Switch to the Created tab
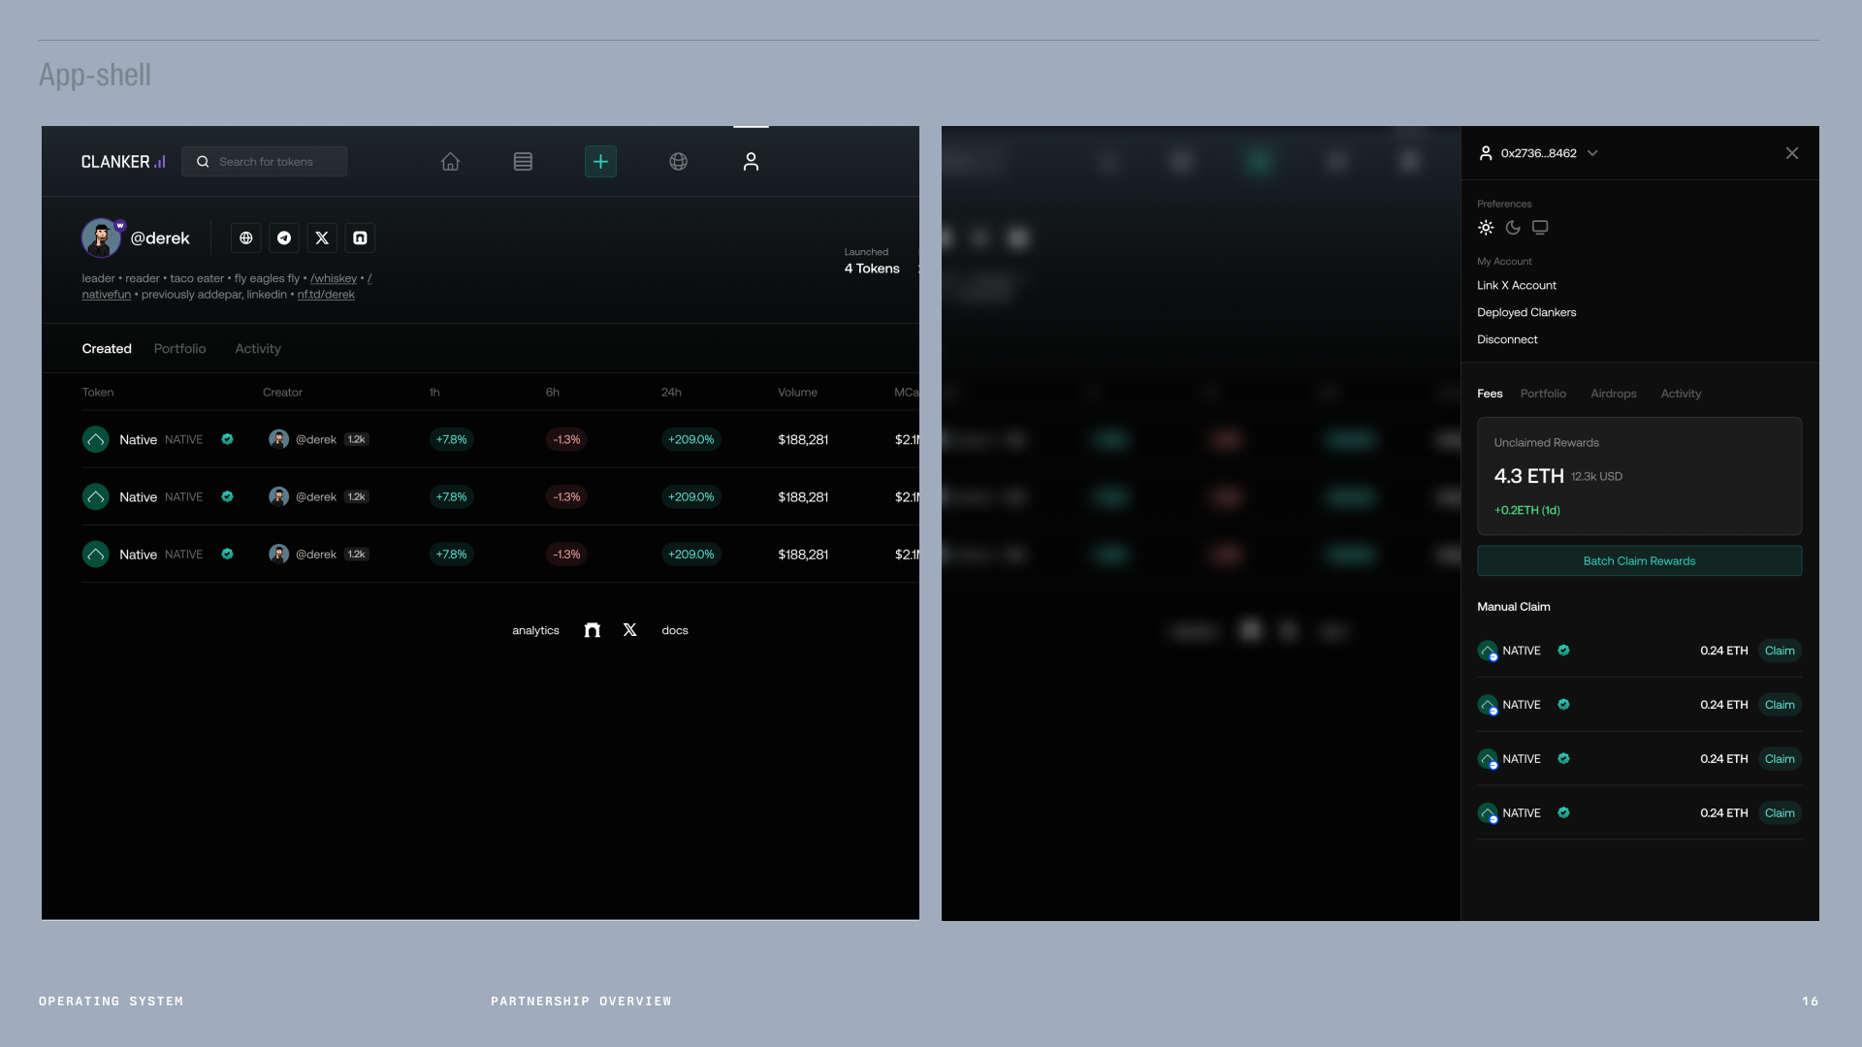 (107, 349)
